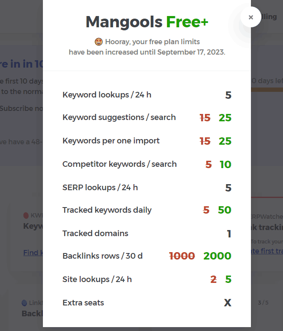Click the green 25 keyword suggestions value
Screen dimensions: 283x331
pyautogui.click(x=225, y=118)
